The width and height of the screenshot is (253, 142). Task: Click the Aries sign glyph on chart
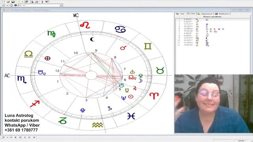(154, 96)
